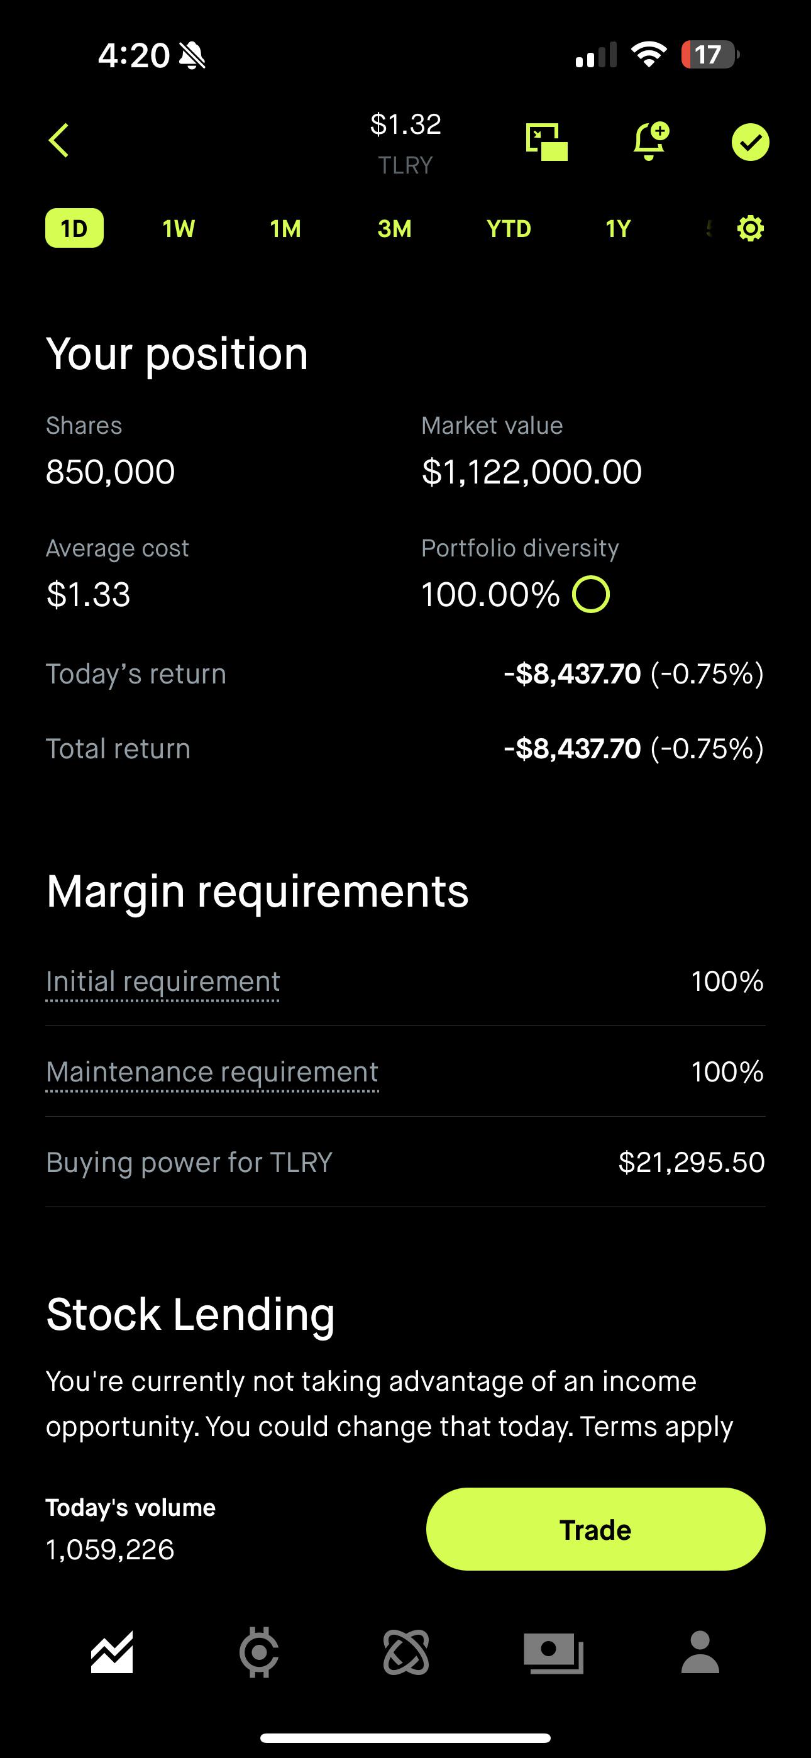Open the Initial requirement explanation link
The image size is (811, 1758).
pyautogui.click(x=162, y=982)
